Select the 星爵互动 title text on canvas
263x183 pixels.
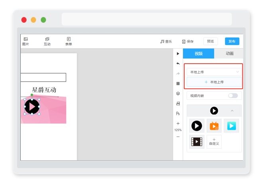44,90
